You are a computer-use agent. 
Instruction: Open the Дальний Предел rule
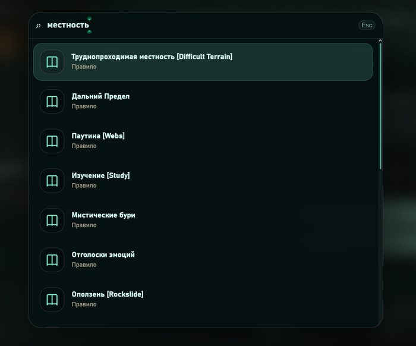click(203, 101)
